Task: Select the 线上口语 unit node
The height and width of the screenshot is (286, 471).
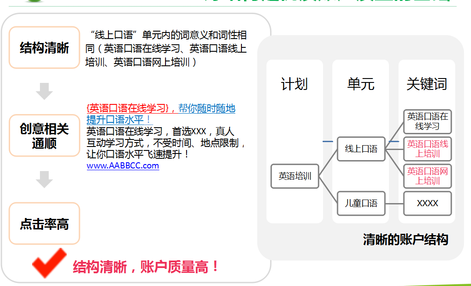Action: click(361, 149)
